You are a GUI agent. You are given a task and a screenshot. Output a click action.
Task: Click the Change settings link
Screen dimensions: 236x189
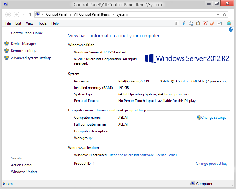pos(214,118)
